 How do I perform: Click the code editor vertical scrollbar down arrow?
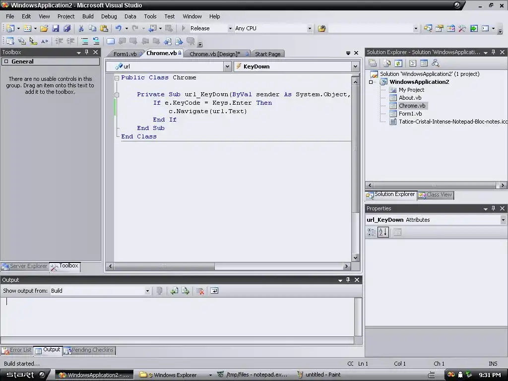[355, 258]
